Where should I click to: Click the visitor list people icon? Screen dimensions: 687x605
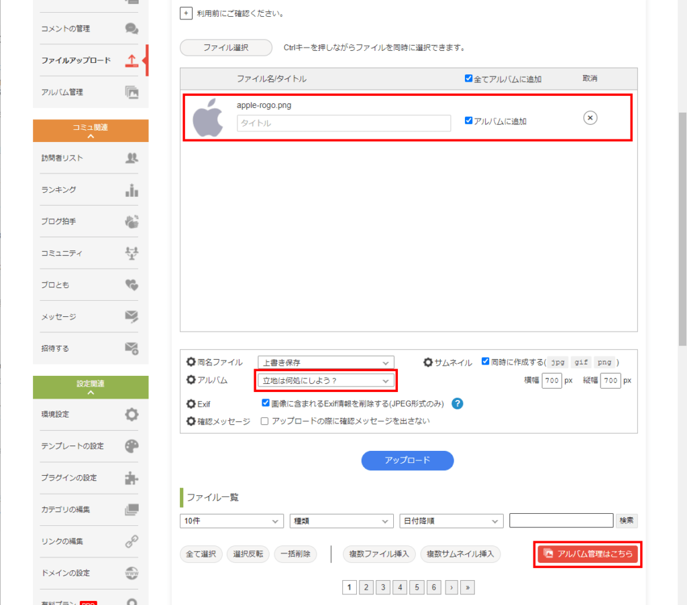[131, 158]
